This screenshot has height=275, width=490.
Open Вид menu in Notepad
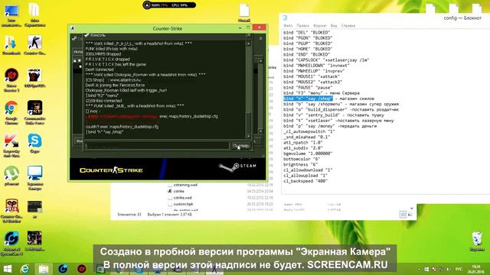[334, 25]
